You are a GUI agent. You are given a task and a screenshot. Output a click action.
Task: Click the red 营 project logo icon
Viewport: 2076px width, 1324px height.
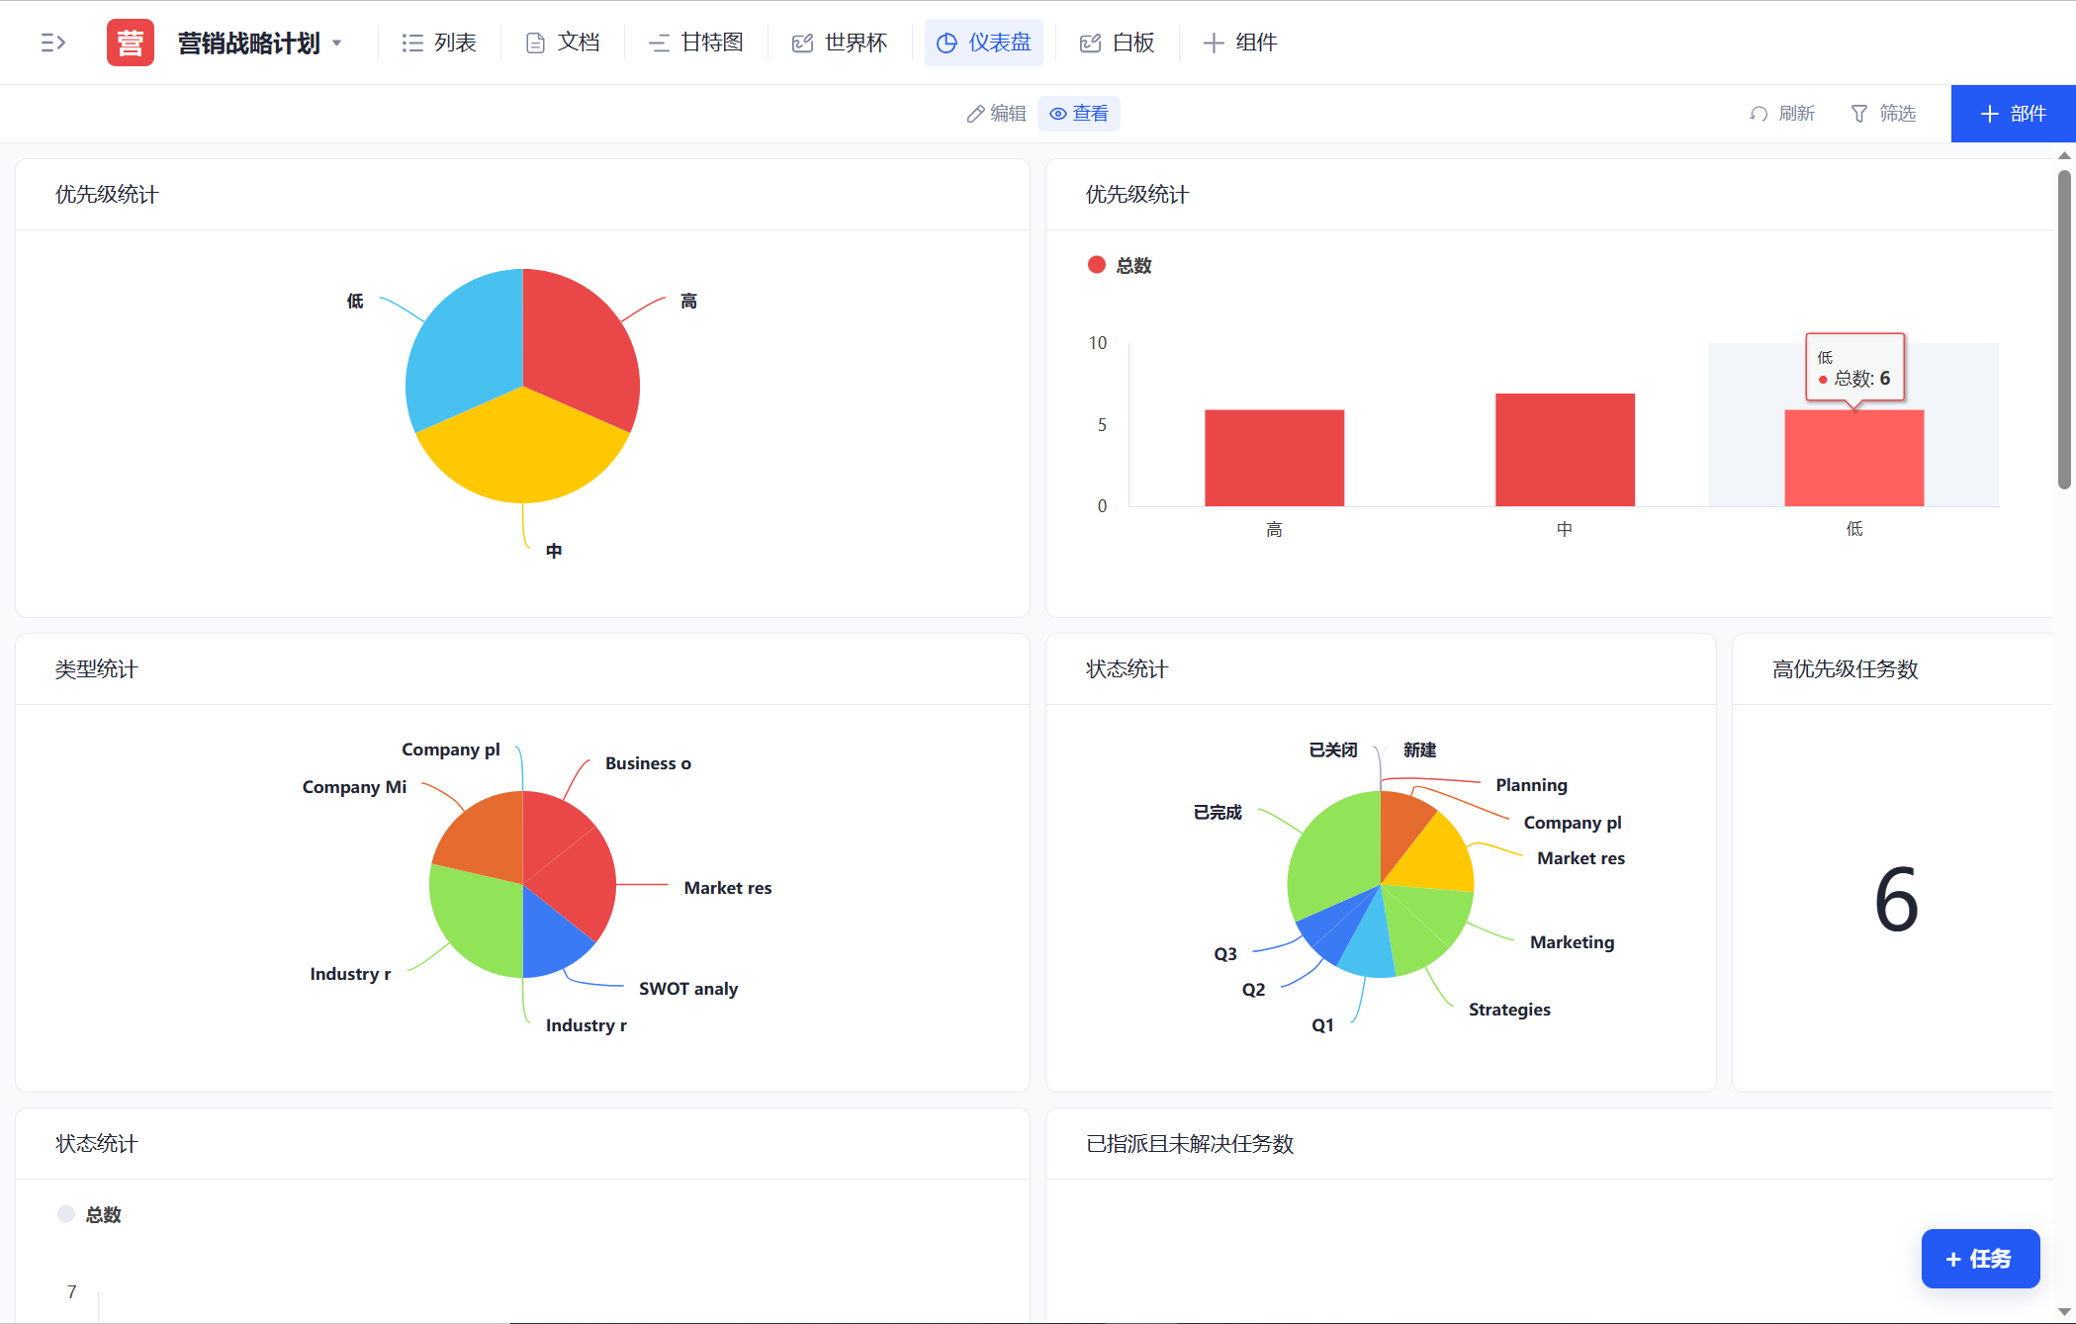point(130,43)
